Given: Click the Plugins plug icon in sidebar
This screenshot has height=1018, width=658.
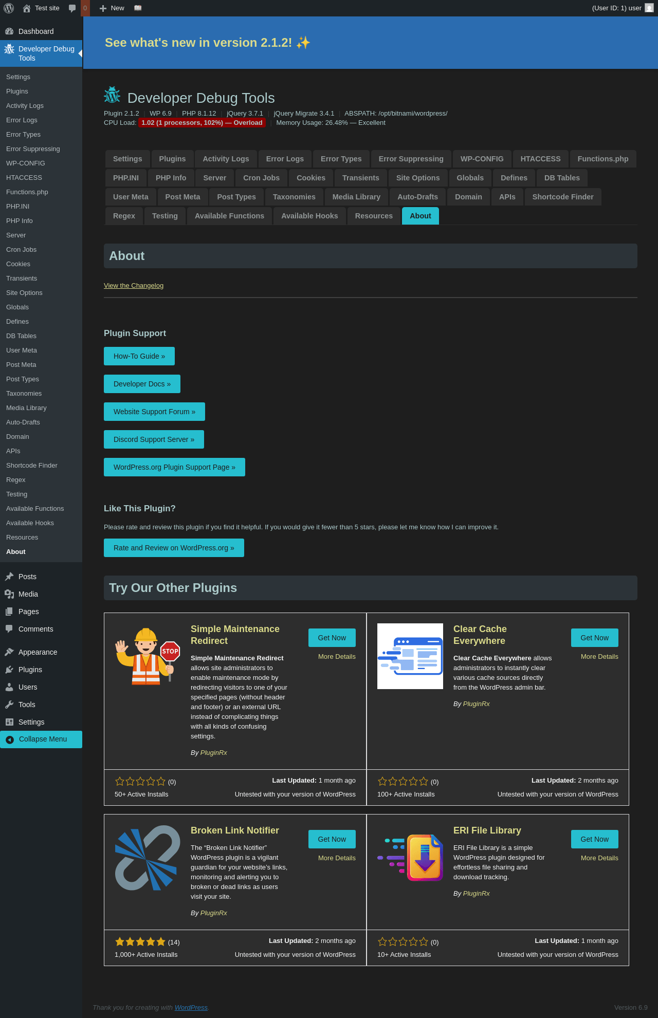Looking at the screenshot, I should tap(9, 670).
